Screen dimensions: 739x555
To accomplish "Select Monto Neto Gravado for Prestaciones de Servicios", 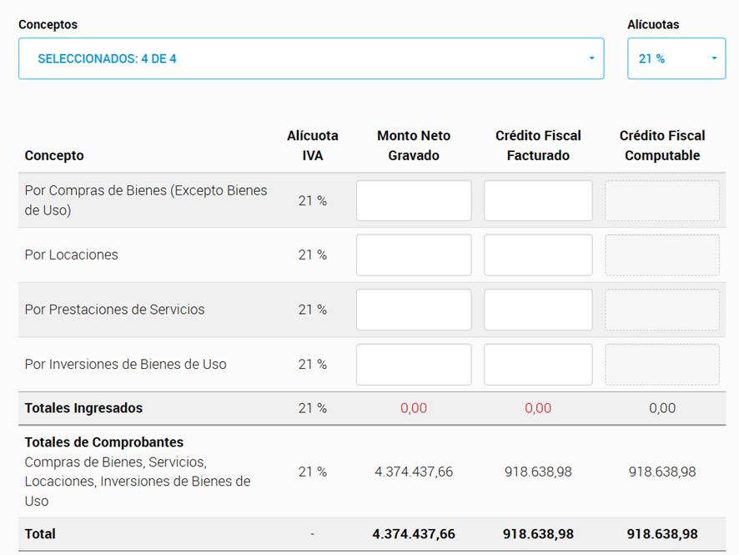I will tap(414, 310).
